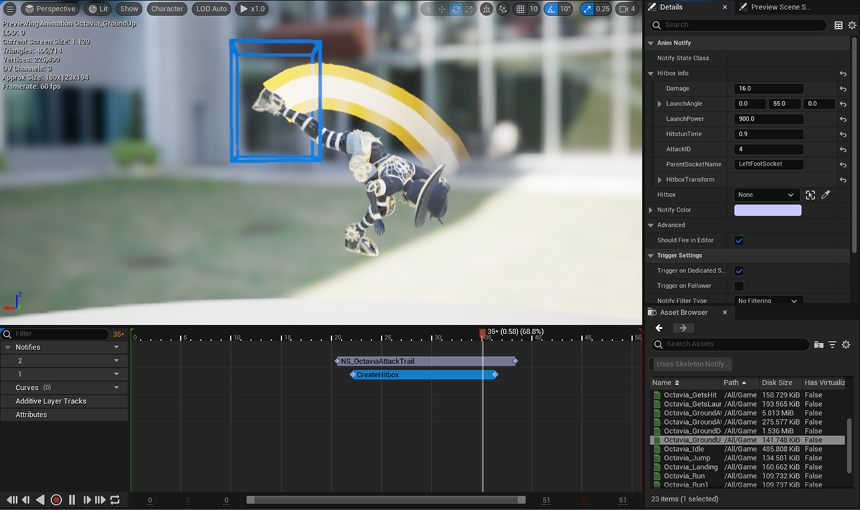Screen dimensions: 860x510
Task: Open Asset Browser filters funnel icon
Action: [x=832, y=344]
